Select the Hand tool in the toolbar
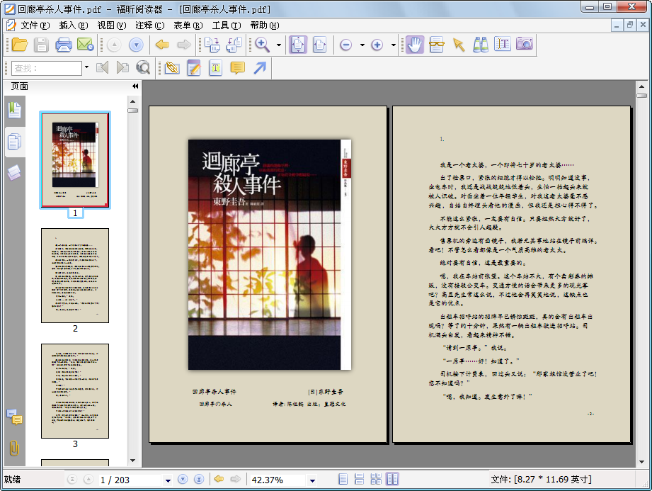The image size is (652, 491). pos(414,45)
